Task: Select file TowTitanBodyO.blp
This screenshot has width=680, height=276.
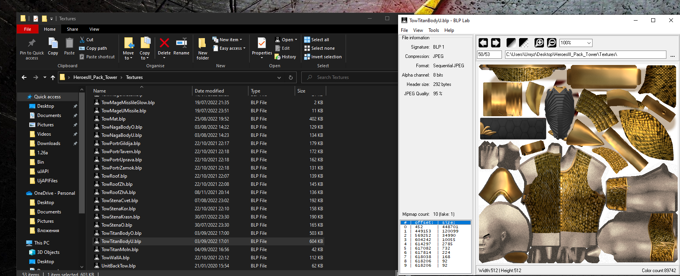Action: click(121, 233)
